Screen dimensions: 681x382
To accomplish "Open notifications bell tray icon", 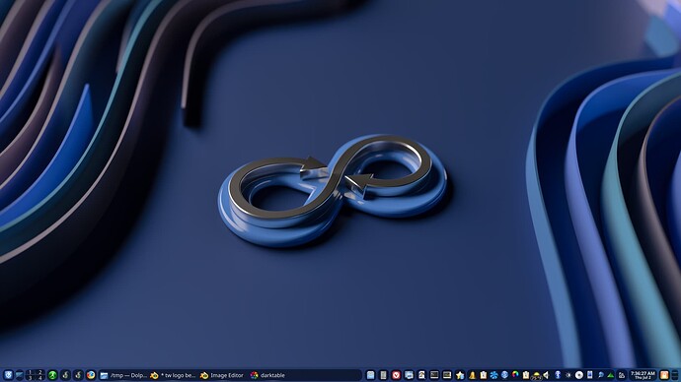I will tap(472, 375).
